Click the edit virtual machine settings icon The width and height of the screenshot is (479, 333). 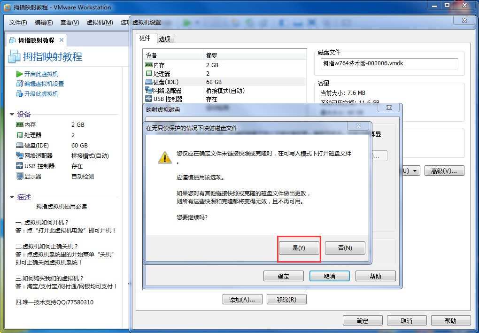point(19,84)
